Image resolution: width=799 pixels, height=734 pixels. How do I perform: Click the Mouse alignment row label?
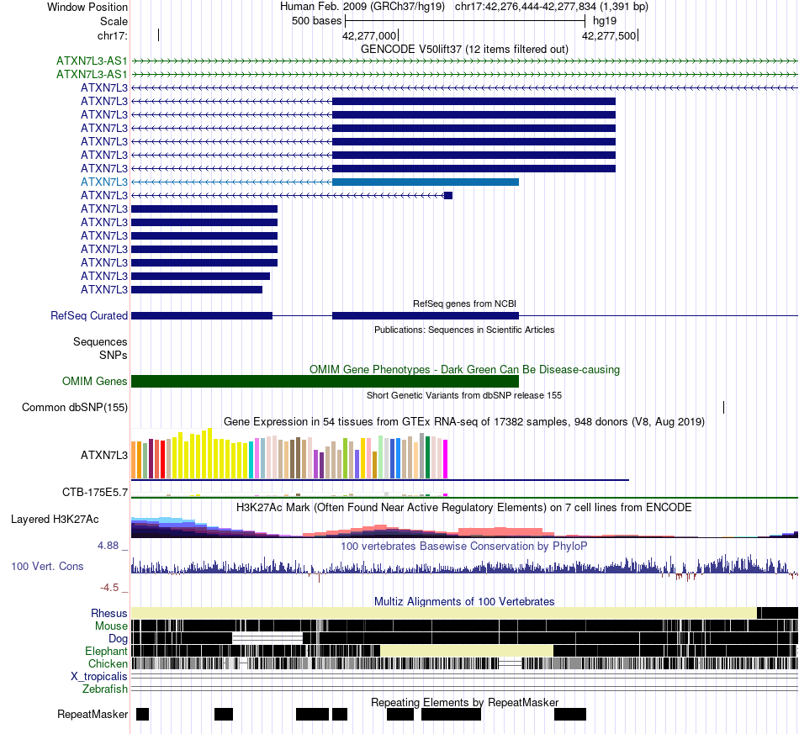(111, 626)
